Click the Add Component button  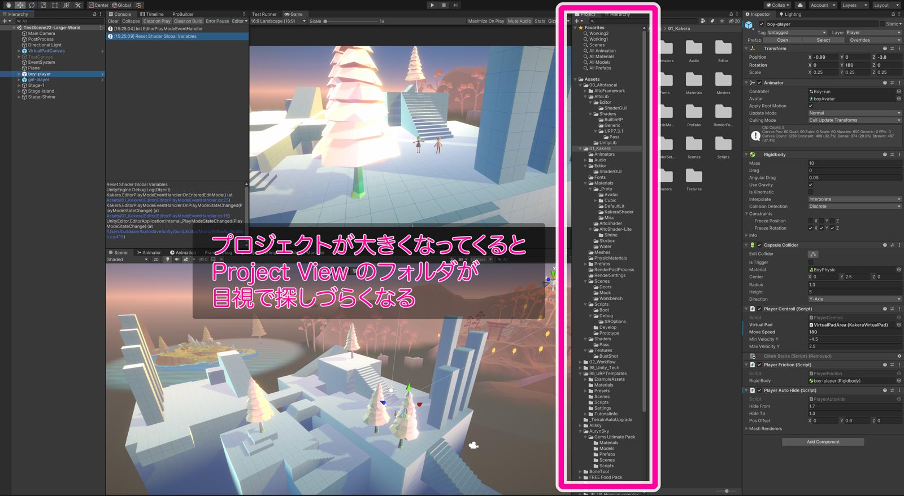point(823,442)
